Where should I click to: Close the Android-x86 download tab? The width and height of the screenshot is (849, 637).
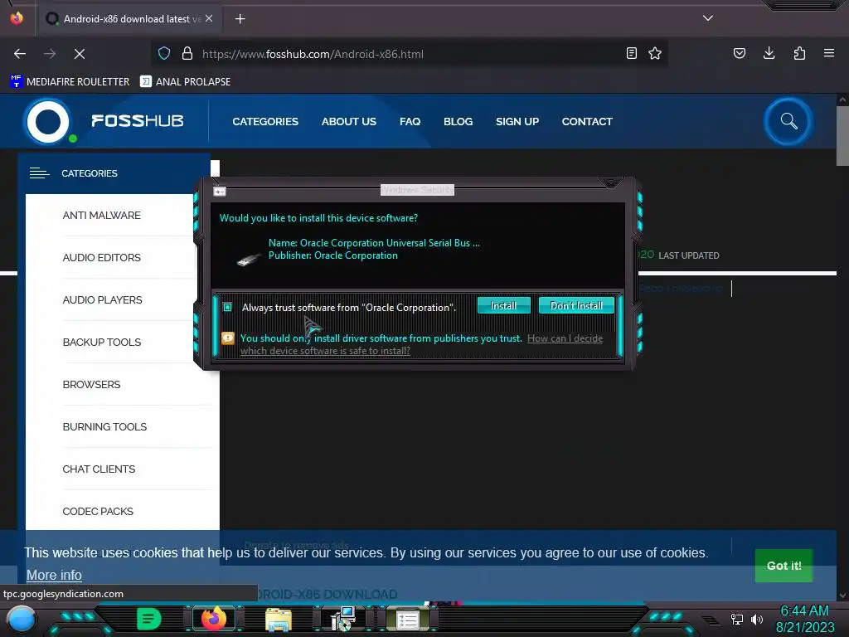[x=209, y=18]
